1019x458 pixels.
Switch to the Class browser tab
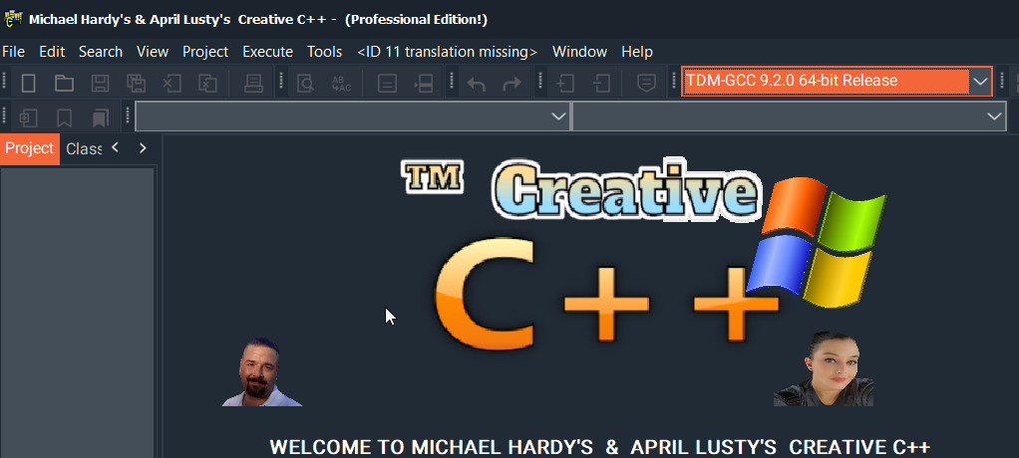83,148
